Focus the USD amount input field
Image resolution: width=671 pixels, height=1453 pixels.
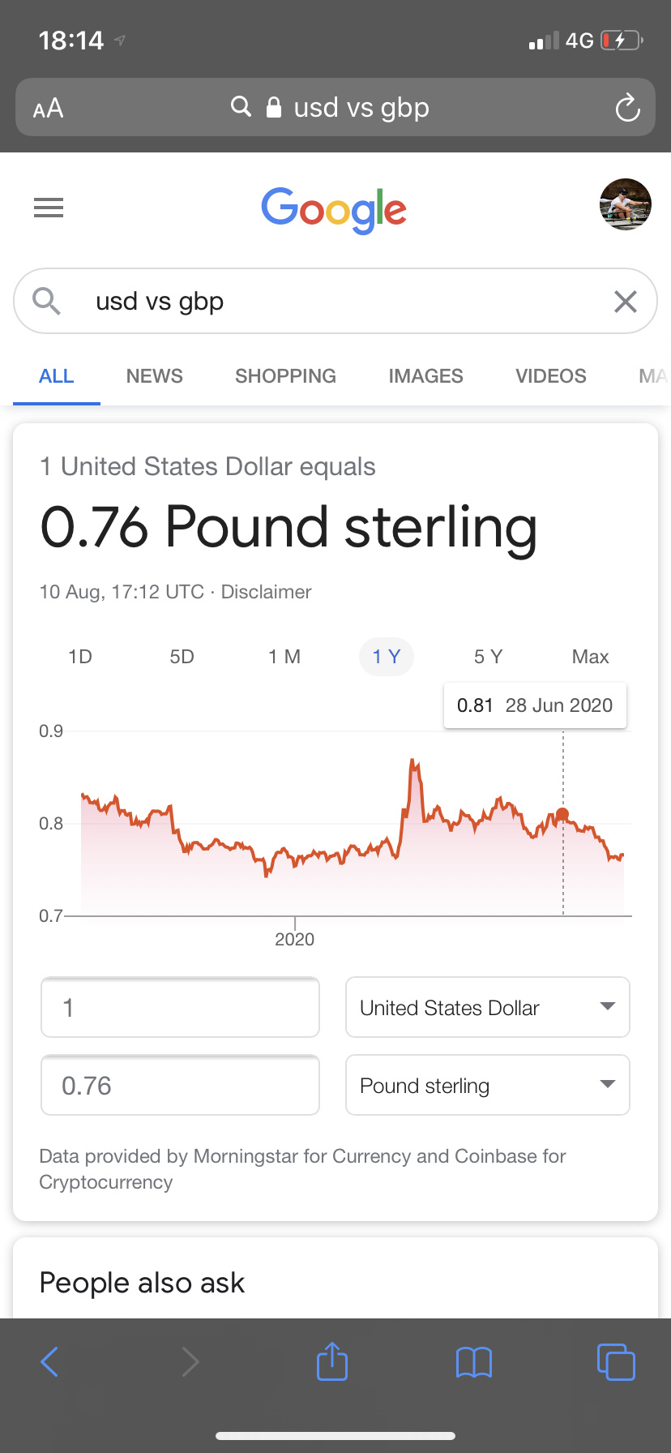click(x=180, y=1007)
